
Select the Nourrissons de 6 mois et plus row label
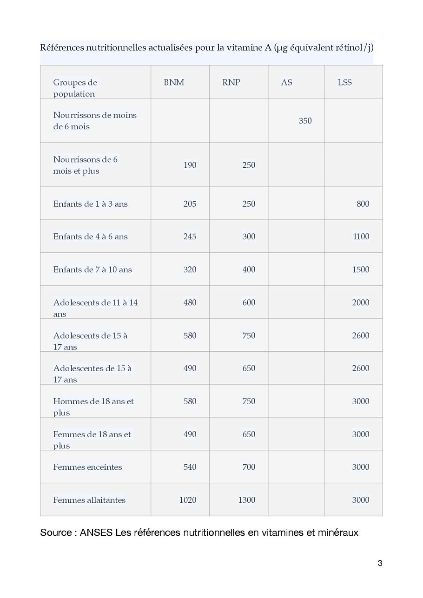[x=86, y=165]
